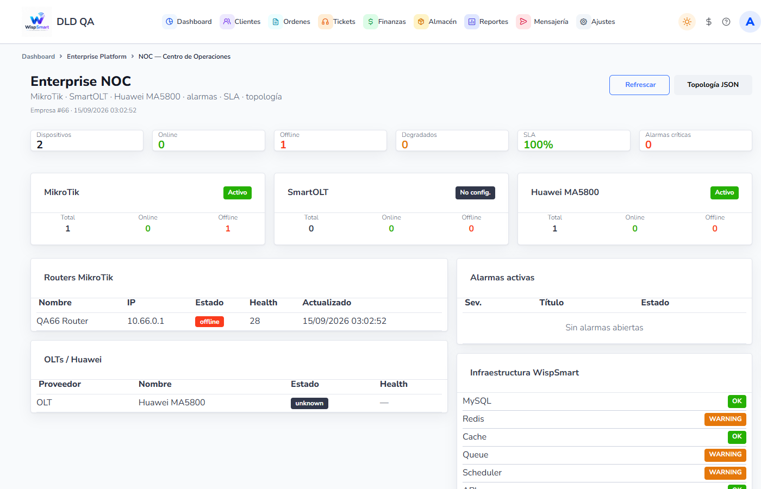Image resolution: width=761 pixels, height=489 pixels.
Task: Click the Refrescar button
Action: coord(639,85)
